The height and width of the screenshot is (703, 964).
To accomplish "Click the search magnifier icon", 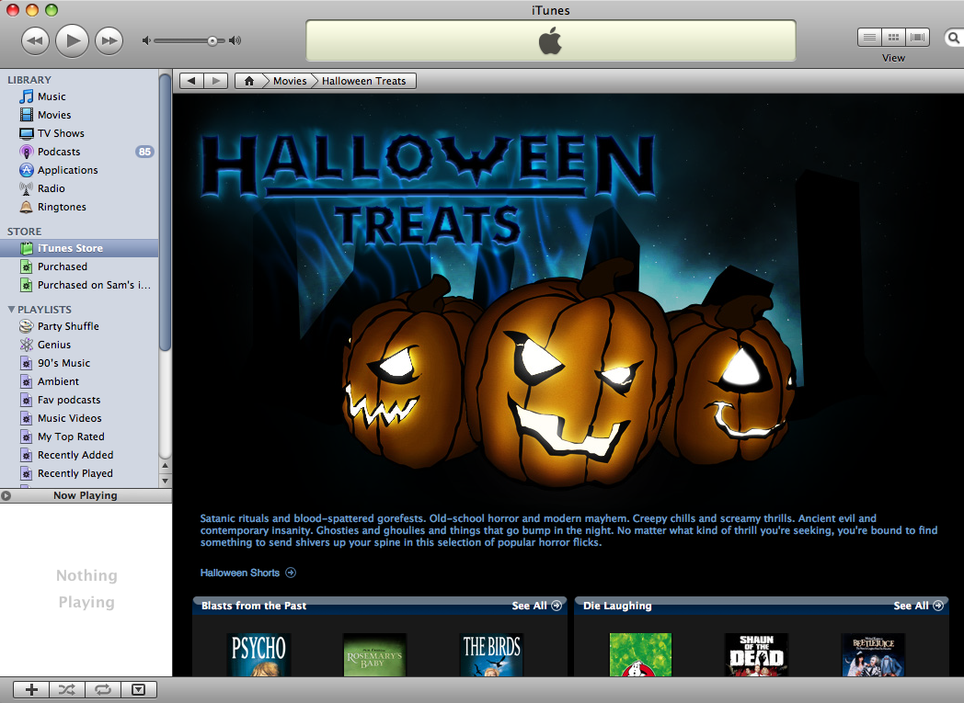I will pyautogui.click(x=954, y=38).
